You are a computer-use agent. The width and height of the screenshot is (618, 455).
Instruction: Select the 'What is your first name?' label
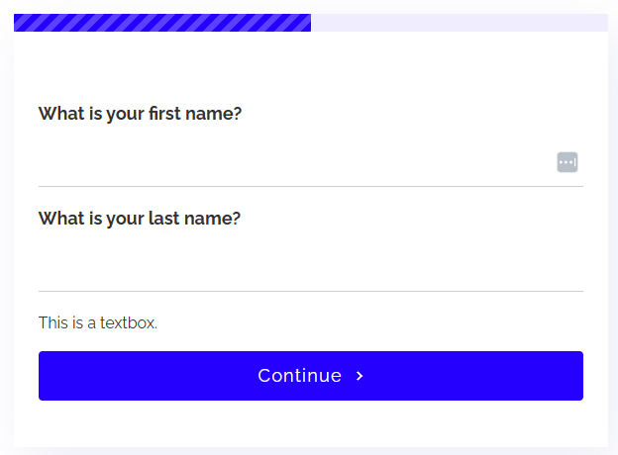140,114
